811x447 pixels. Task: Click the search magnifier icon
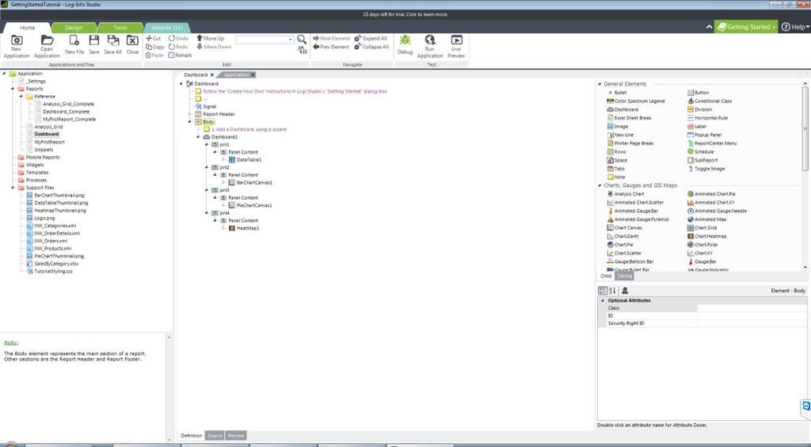coord(302,40)
